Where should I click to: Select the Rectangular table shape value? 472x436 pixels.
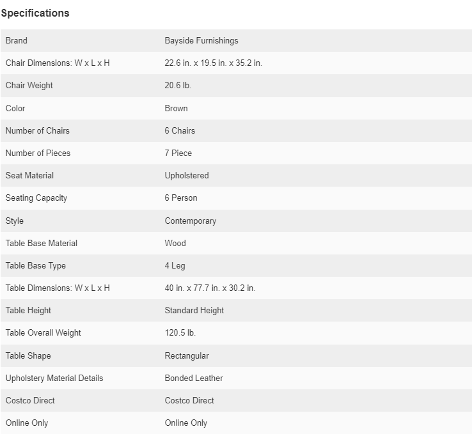[187, 355]
